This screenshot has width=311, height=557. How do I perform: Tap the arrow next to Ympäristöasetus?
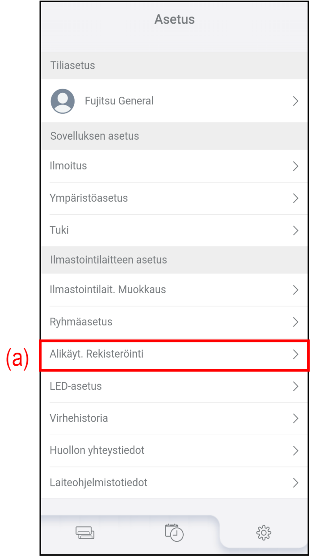[295, 199]
